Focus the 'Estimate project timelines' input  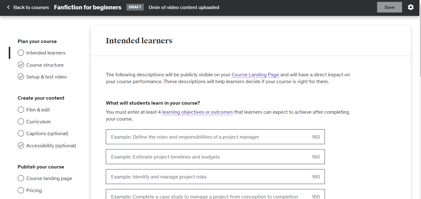point(208,157)
